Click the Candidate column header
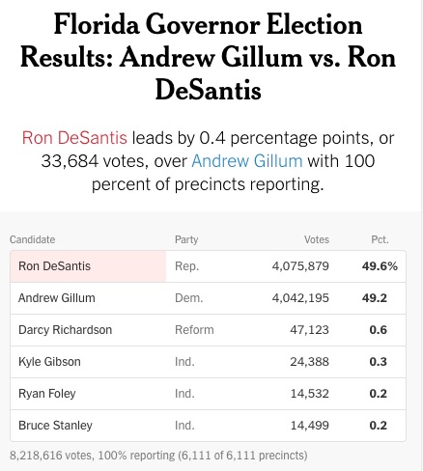The height and width of the screenshot is (471, 423). coord(32,239)
